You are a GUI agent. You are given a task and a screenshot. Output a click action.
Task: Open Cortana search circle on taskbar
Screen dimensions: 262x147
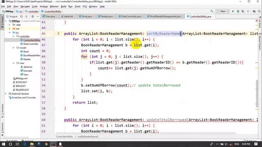pyautogui.click(x=10, y=144)
